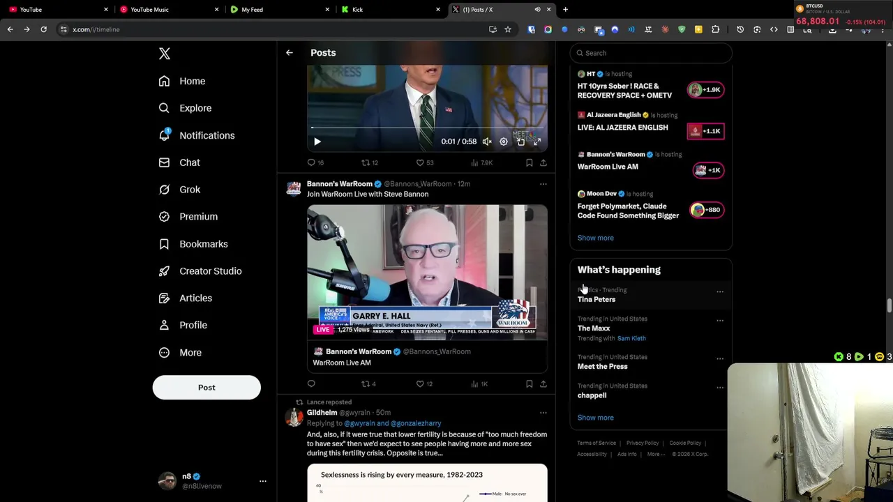Share the WarRoom Live post

[543, 383]
